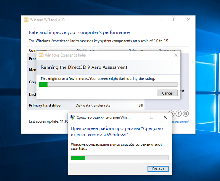The width and height of the screenshot is (220, 181).
Task: Click the Windows Experience Index scale description text
Action: point(99,41)
